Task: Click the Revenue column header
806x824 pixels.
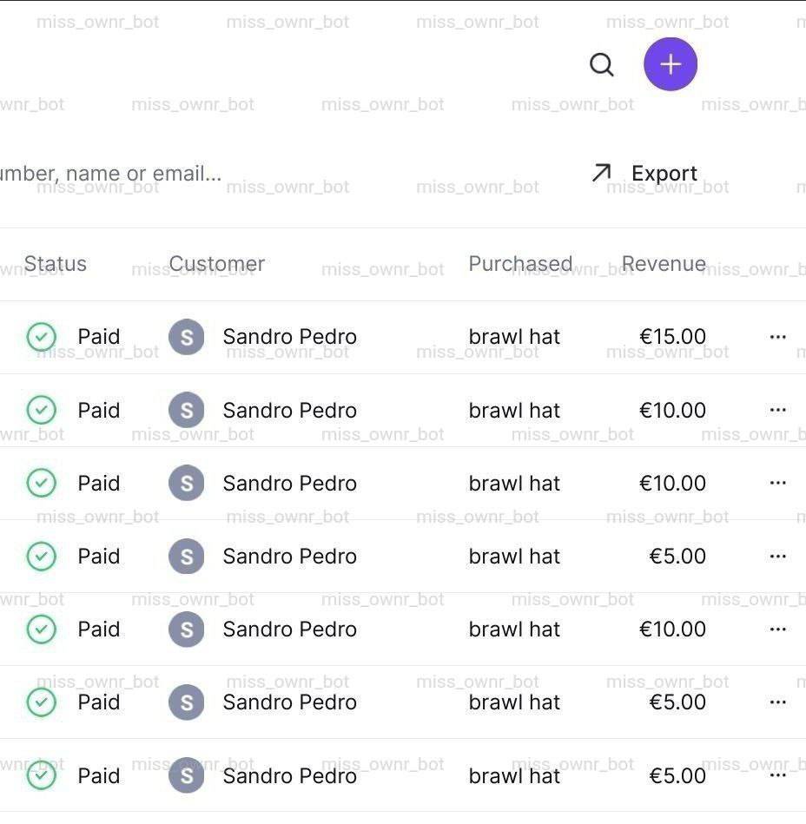Action: point(664,264)
